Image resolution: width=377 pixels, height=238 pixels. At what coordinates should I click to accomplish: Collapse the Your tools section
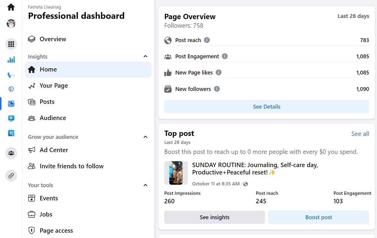[145, 185]
